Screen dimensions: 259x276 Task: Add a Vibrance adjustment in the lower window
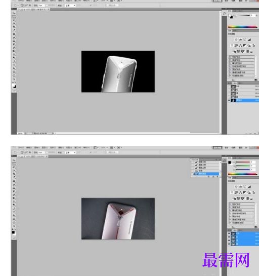[x=232, y=193]
